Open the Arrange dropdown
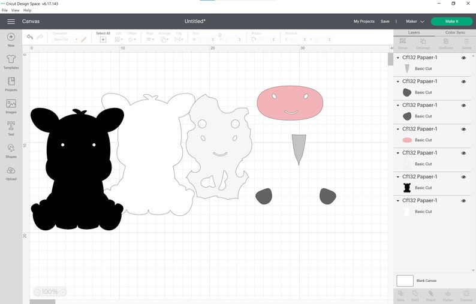This screenshot has height=304, width=476. pyautogui.click(x=164, y=40)
